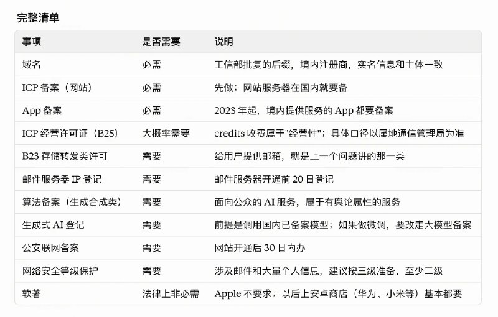498x317 pixels.
Task: Click the 大概率需要 cell
Action: 166,134
